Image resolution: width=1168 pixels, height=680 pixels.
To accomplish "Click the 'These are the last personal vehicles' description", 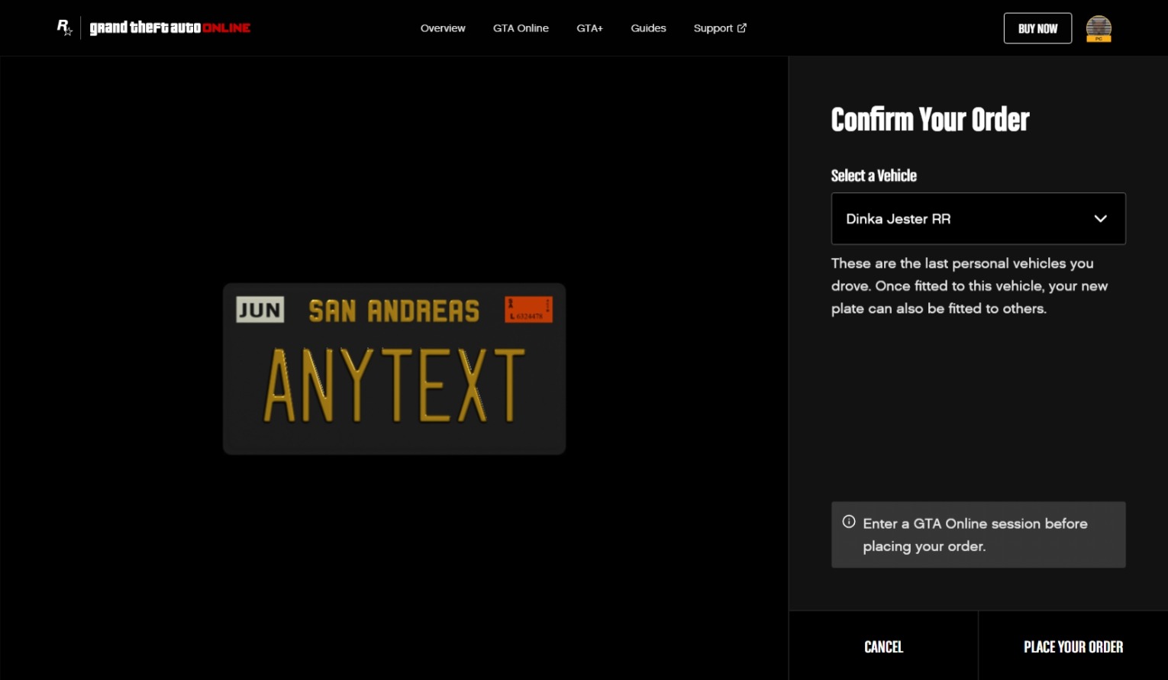I will [x=970, y=286].
